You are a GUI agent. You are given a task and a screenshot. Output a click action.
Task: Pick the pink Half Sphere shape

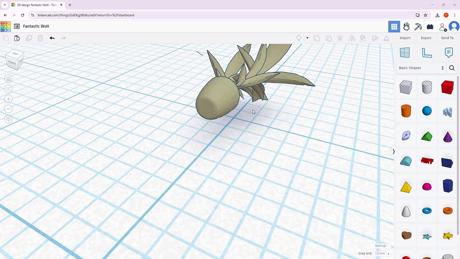(x=427, y=187)
